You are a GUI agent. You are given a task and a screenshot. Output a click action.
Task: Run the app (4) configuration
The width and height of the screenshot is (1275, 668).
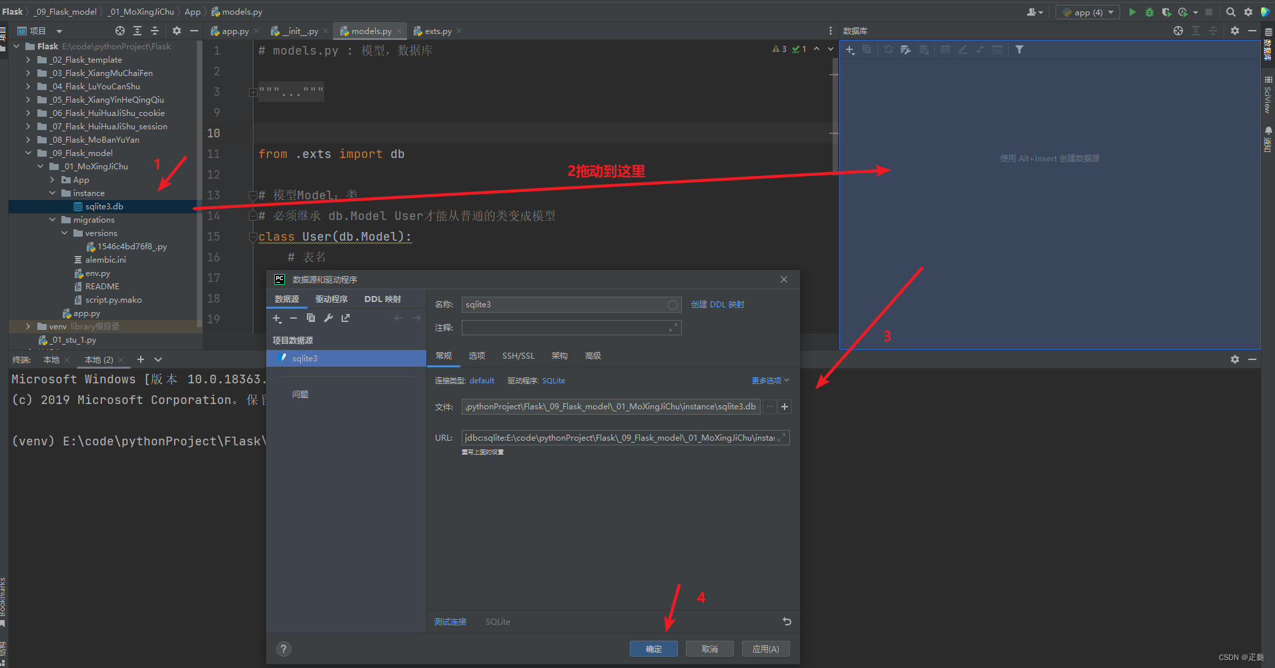[1132, 12]
